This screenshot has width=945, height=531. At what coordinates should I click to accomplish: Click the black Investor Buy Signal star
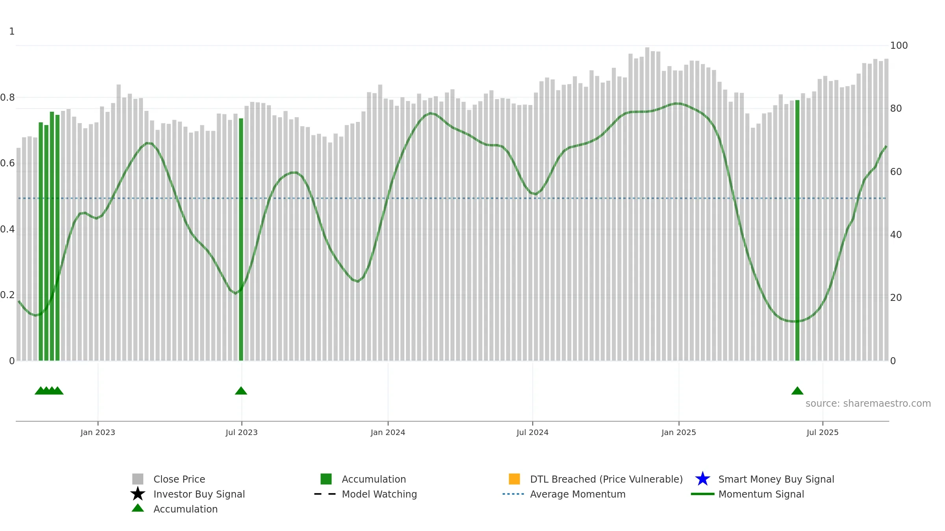click(138, 494)
